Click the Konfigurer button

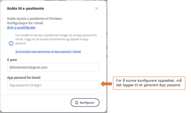85,103
